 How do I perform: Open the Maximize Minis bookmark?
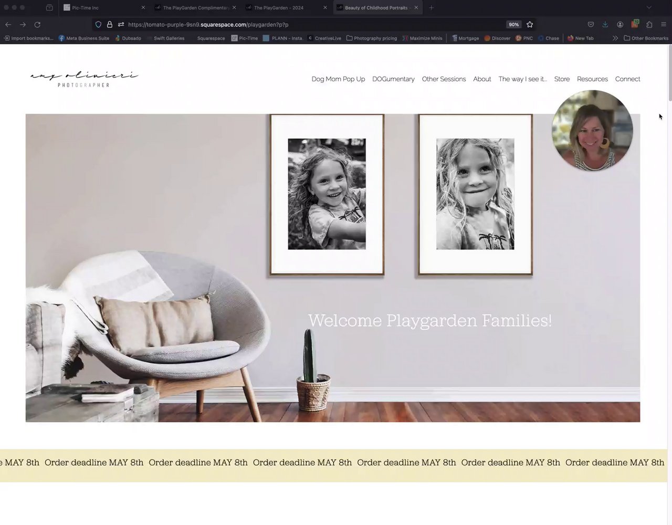click(x=422, y=38)
